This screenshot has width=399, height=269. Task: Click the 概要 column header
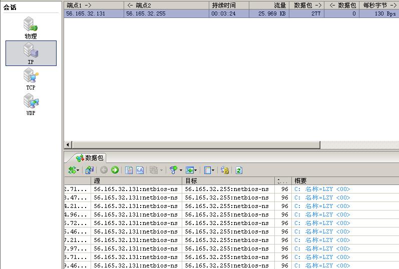click(x=345, y=181)
